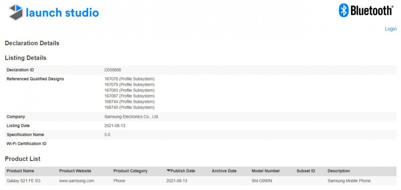This screenshot has width=401, height=190.
Task: Open qualified design 168749 Profile Subsystem
Action: [x=130, y=108]
